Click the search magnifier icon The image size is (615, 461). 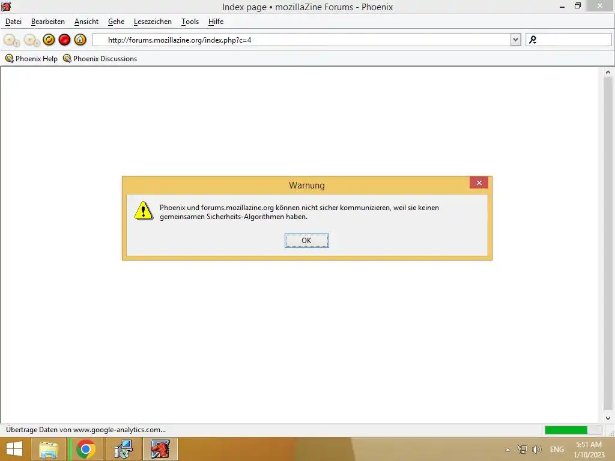[x=533, y=40]
